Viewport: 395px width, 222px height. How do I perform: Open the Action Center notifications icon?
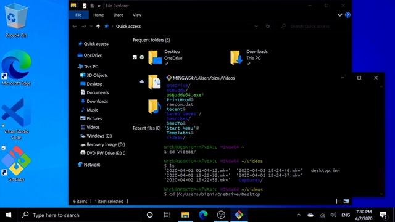(383, 215)
